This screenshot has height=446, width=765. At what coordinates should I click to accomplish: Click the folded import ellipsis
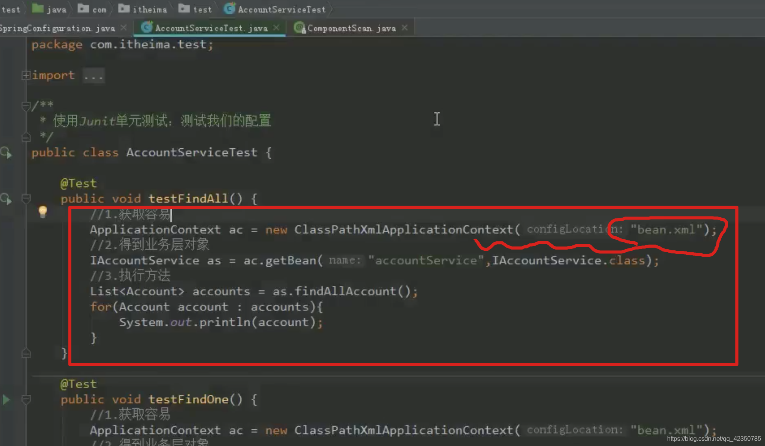[x=94, y=75]
